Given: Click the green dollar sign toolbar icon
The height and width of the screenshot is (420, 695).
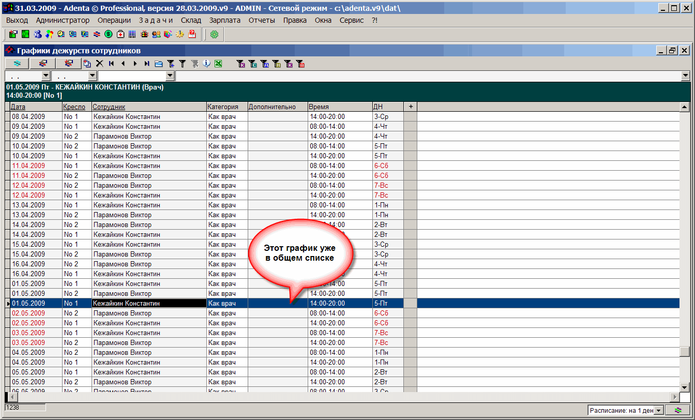Looking at the screenshot, I should point(109,34).
